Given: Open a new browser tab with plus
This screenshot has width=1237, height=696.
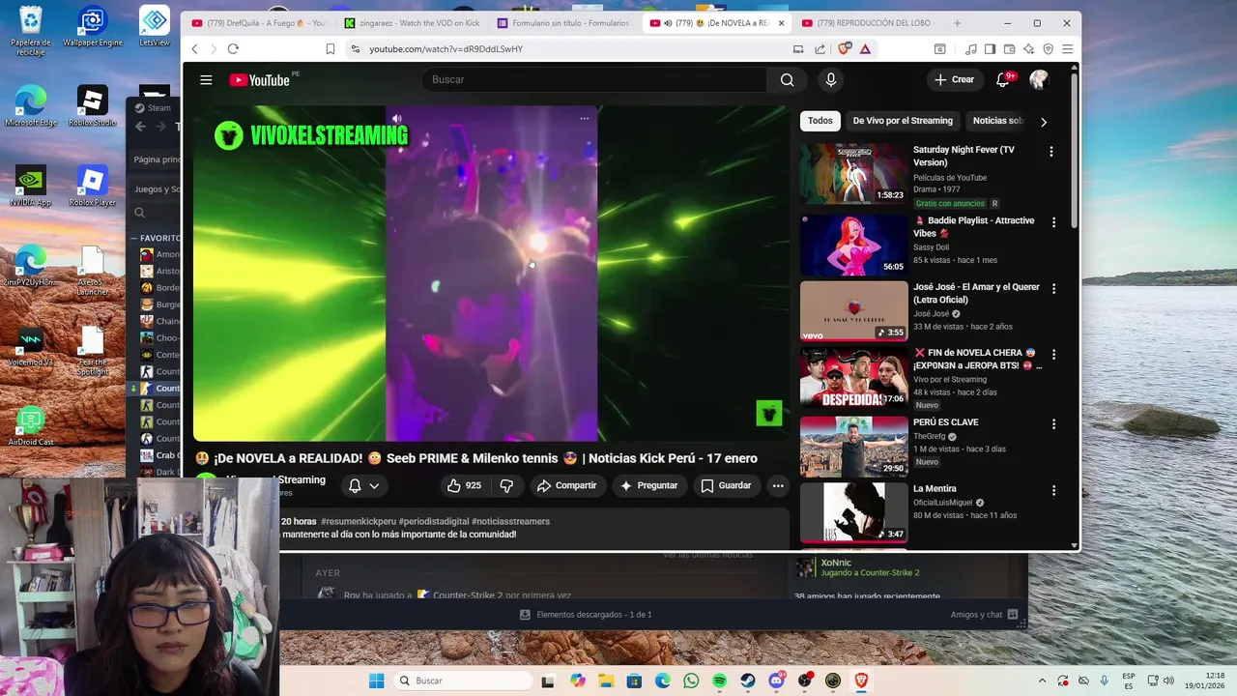Looking at the screenshot, I should coord(957,23).
